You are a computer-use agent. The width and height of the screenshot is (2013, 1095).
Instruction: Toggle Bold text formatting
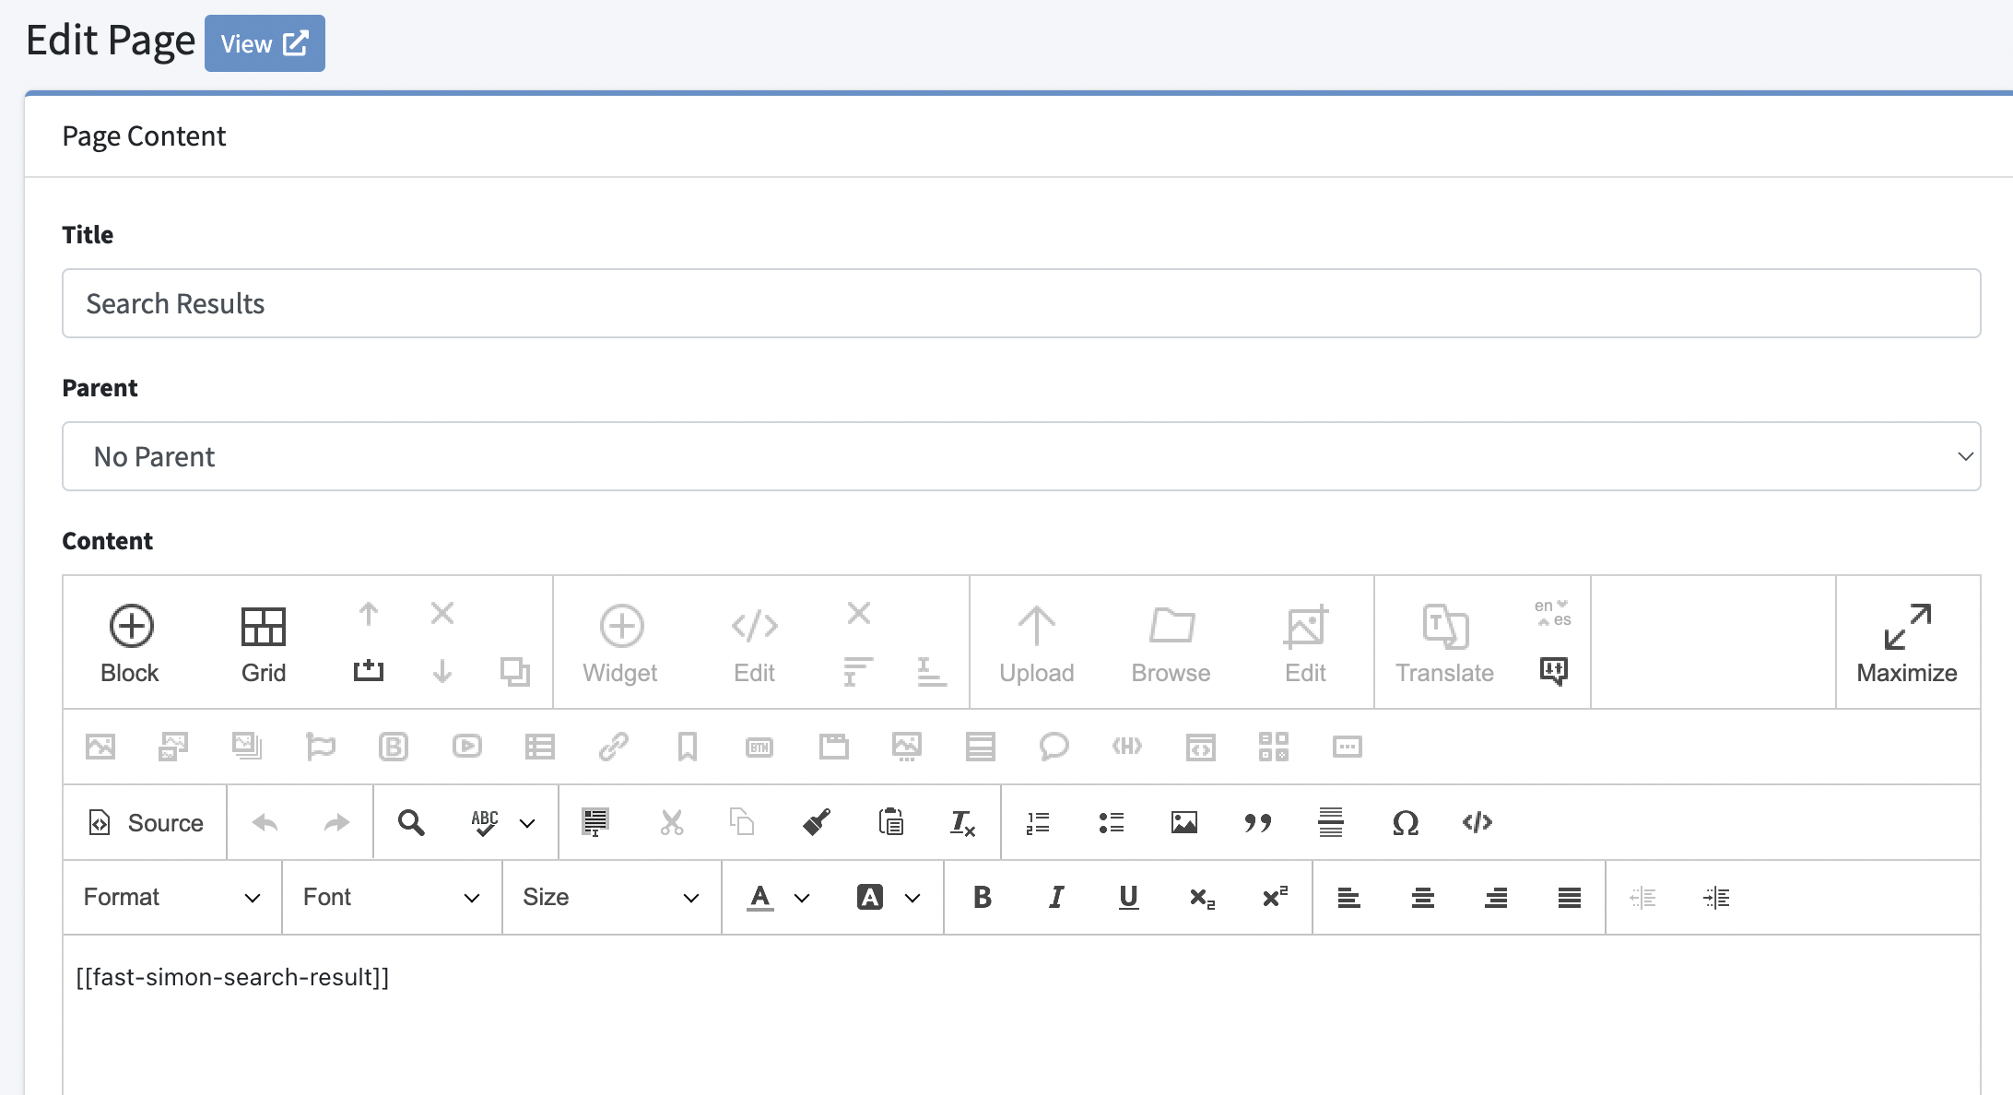pyautogui.click(x=983, y=897)
